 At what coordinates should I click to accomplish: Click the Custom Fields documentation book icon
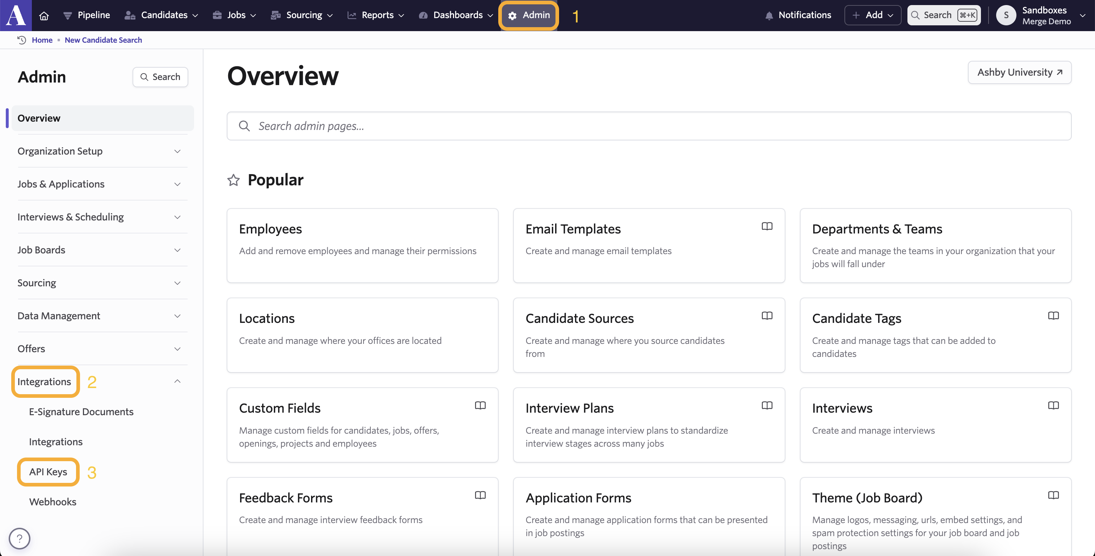point(480,405)
